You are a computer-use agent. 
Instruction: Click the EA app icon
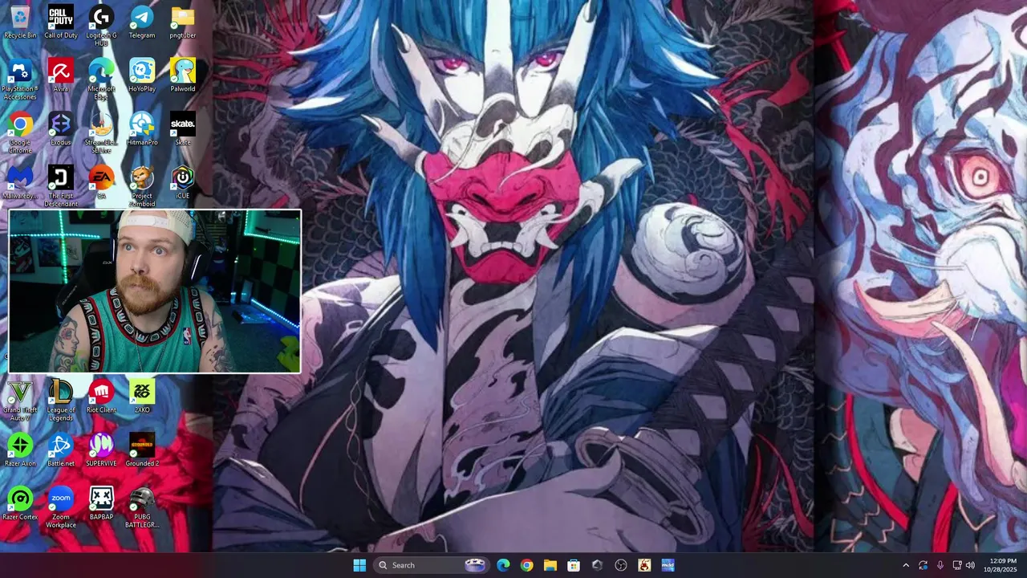101,183
